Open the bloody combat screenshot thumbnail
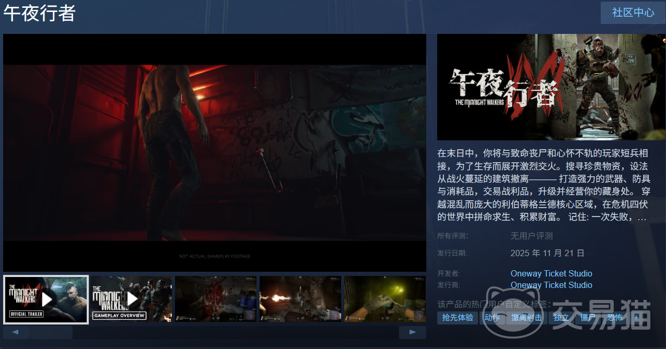This screenshot has height=349, width=666. 215,299
